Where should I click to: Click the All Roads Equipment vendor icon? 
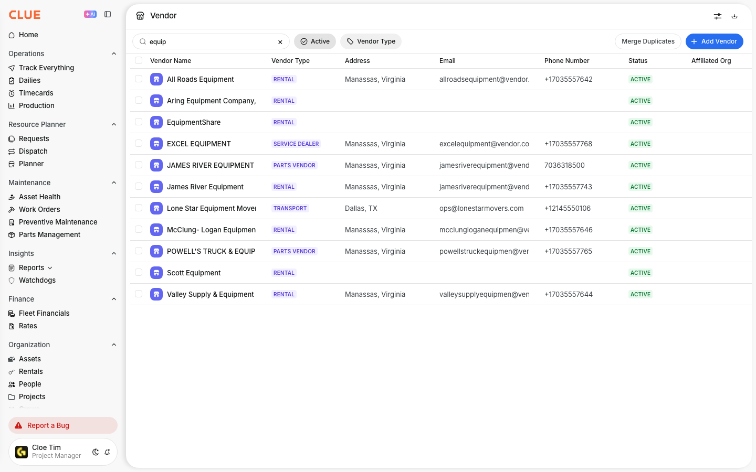click(x=156, y=79)
